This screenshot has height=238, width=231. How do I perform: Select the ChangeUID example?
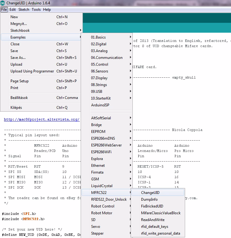pos(150,193)
